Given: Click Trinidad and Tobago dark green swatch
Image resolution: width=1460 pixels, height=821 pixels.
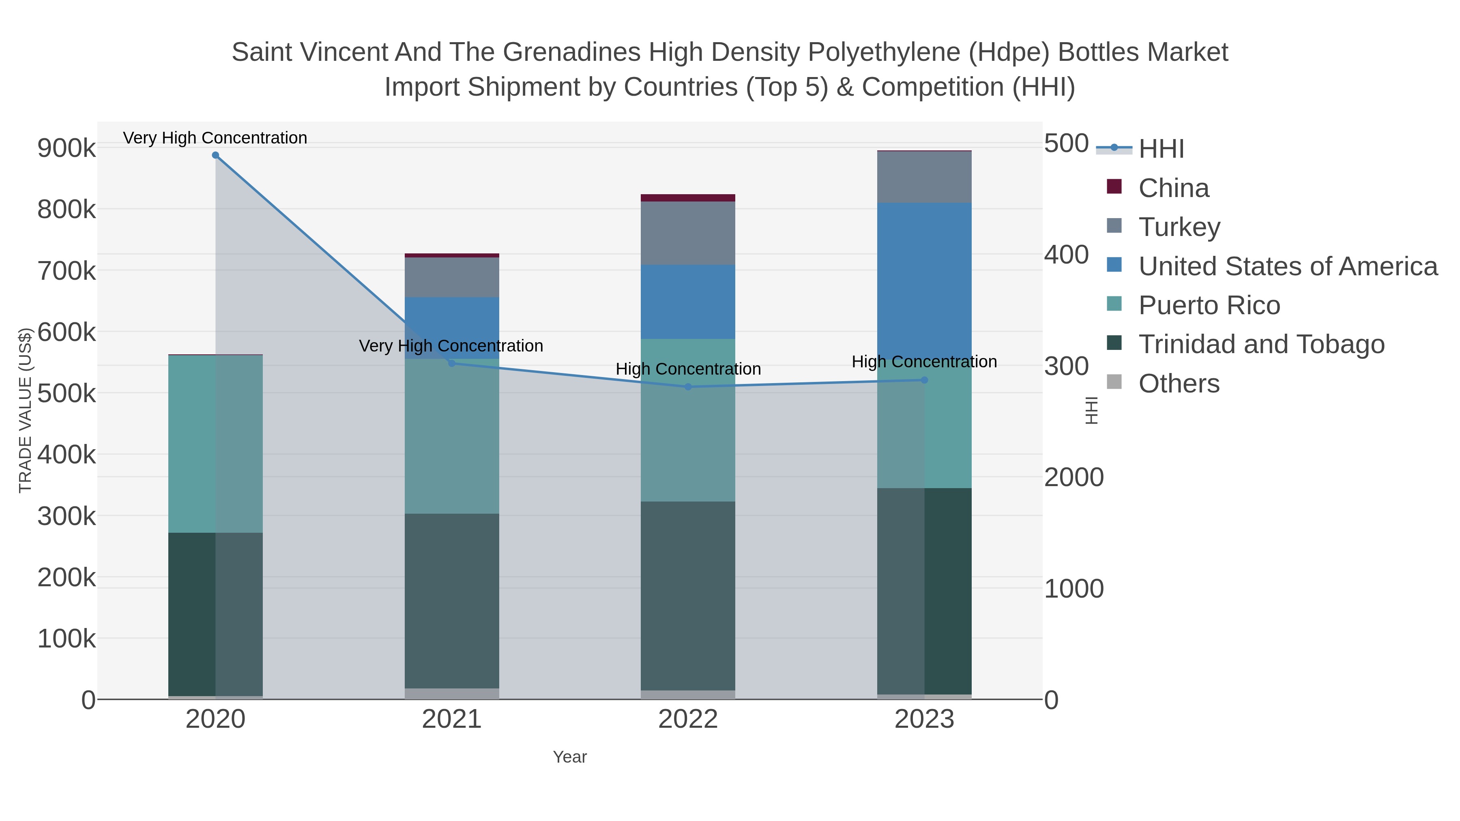Looking at the screenshot, I should coord(1114,343).
